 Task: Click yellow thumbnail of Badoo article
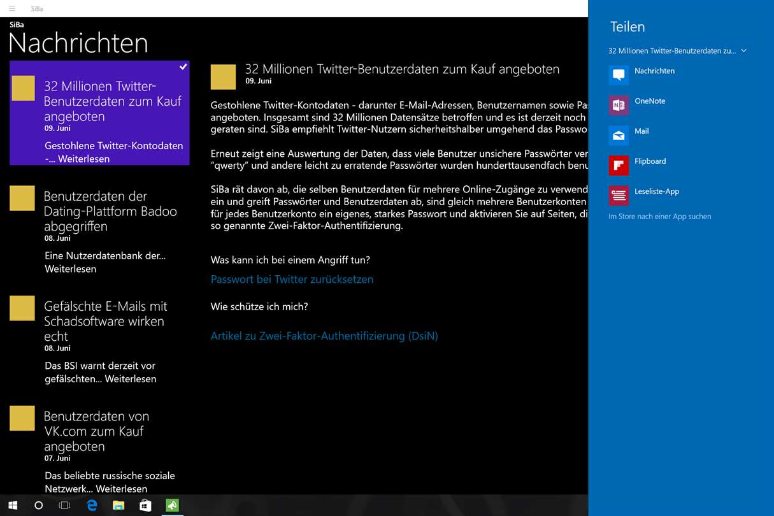pos(22,198)
